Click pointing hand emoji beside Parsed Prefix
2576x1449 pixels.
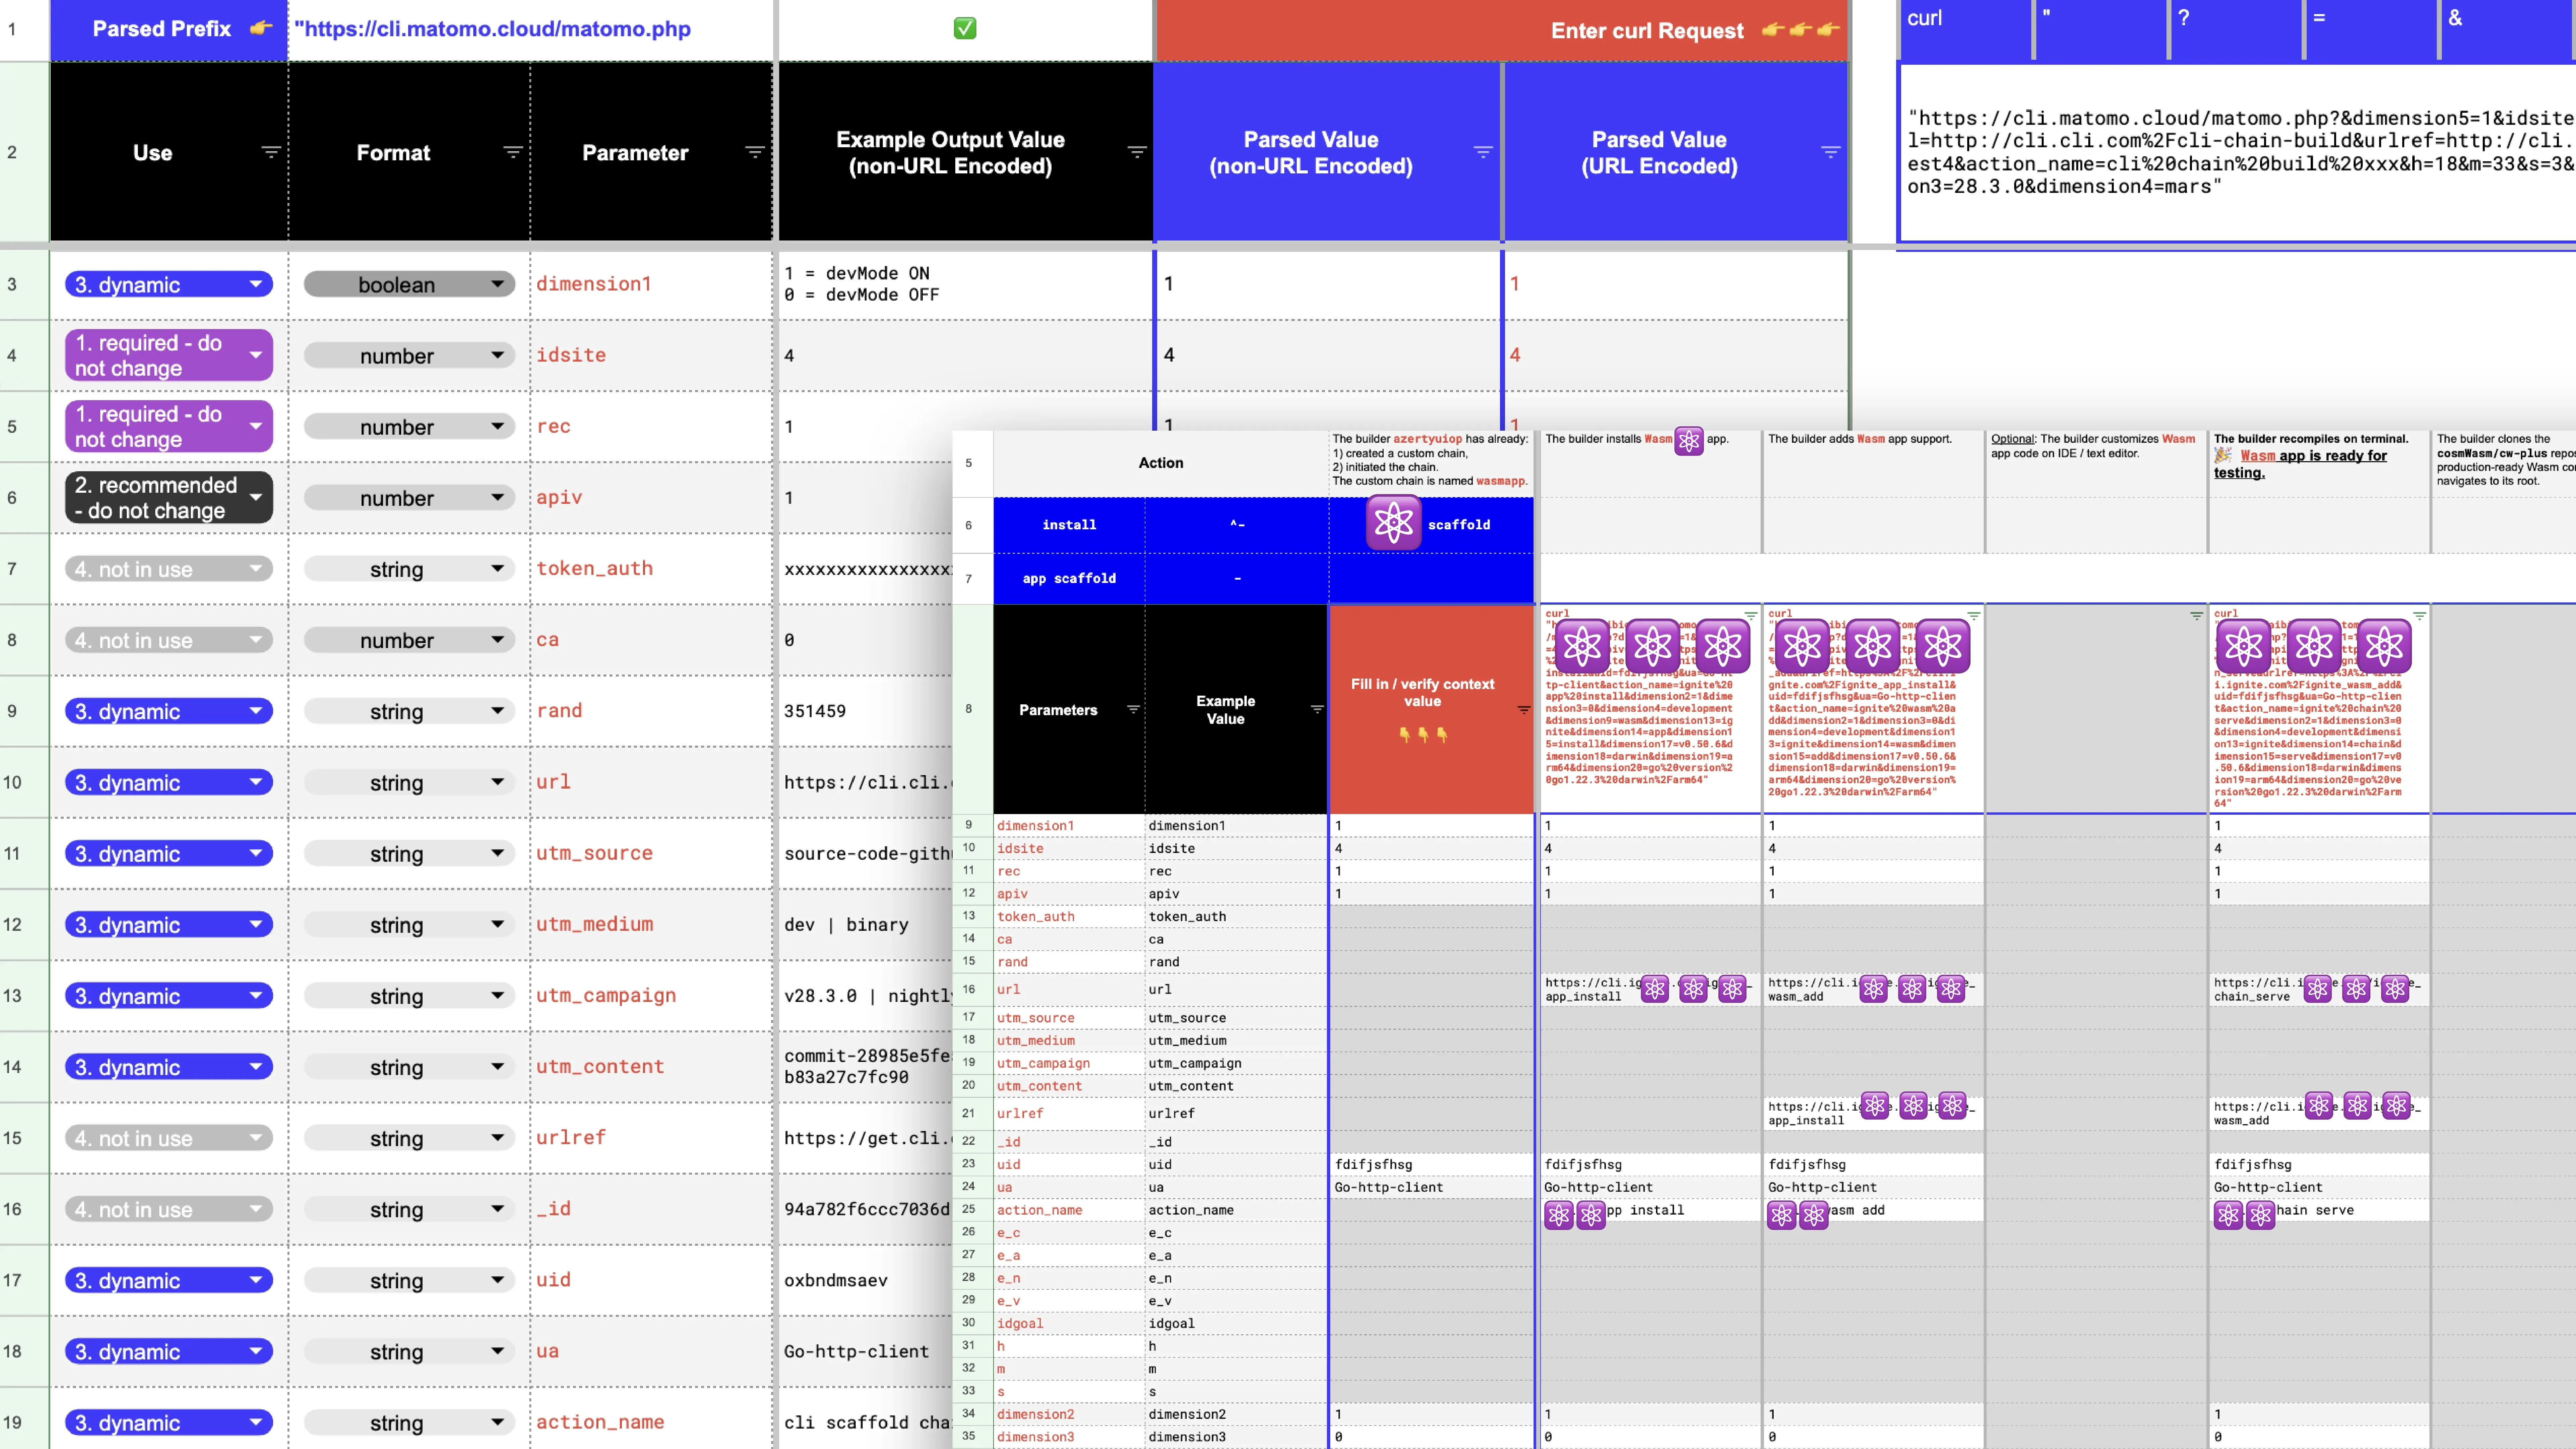pos(261,28)
